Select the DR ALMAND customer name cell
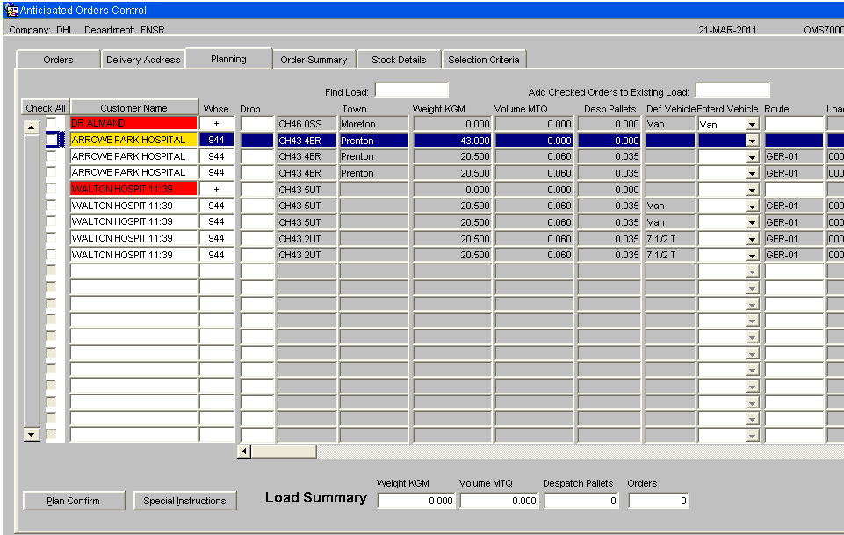 pos(134,123)
